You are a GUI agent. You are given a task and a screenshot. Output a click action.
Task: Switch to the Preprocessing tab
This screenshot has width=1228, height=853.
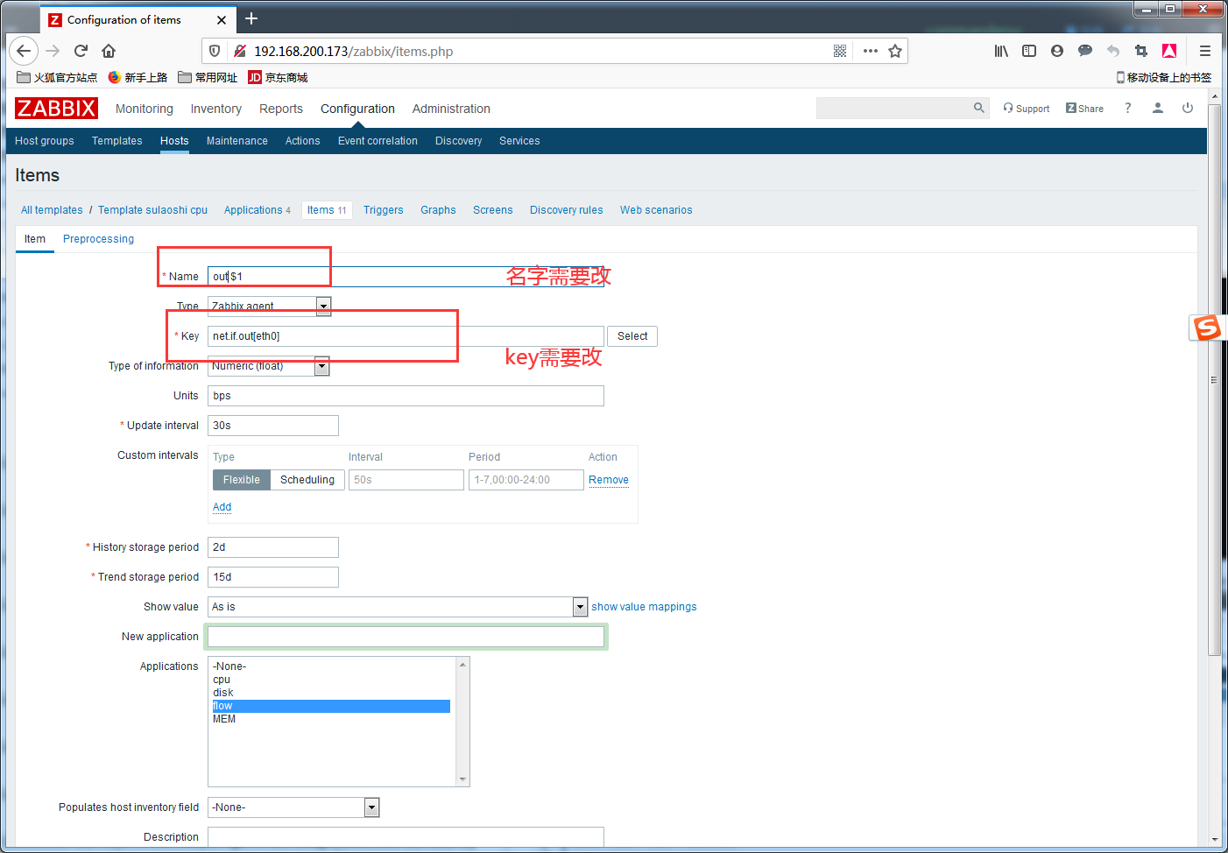click(x=98, y=239)
